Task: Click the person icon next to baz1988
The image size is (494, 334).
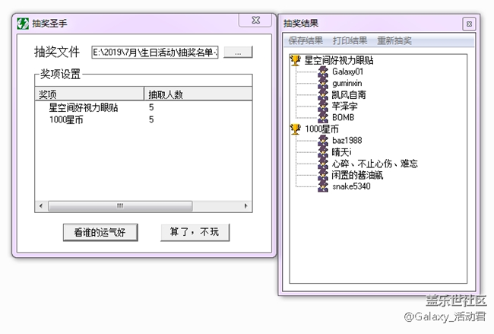Action: pyautogui.click(x=323, y=140)
